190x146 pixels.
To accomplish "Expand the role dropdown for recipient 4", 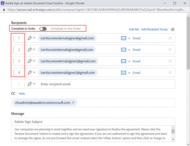I will (34, 73).
